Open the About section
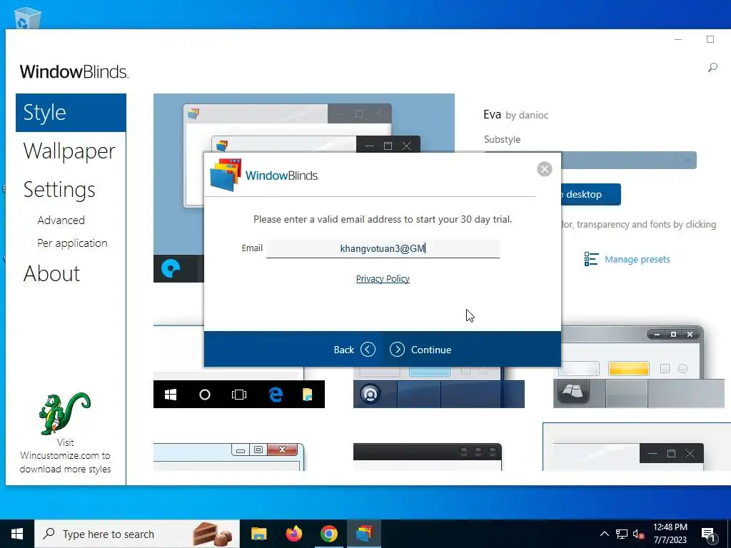This screenshot has height=548, width=731. tap(51, 273)
